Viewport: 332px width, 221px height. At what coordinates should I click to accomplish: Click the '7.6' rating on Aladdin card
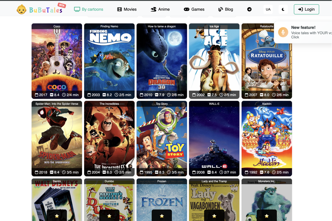pyautogui.click(x=267, y=172)
